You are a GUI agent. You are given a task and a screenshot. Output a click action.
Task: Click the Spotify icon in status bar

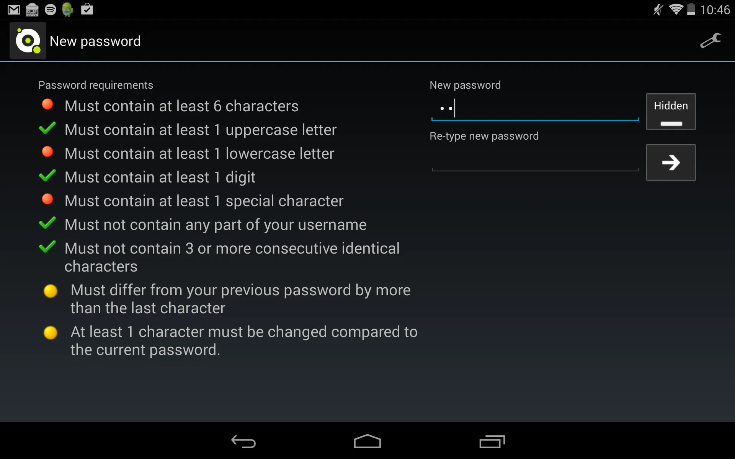(x=51, y=10)
